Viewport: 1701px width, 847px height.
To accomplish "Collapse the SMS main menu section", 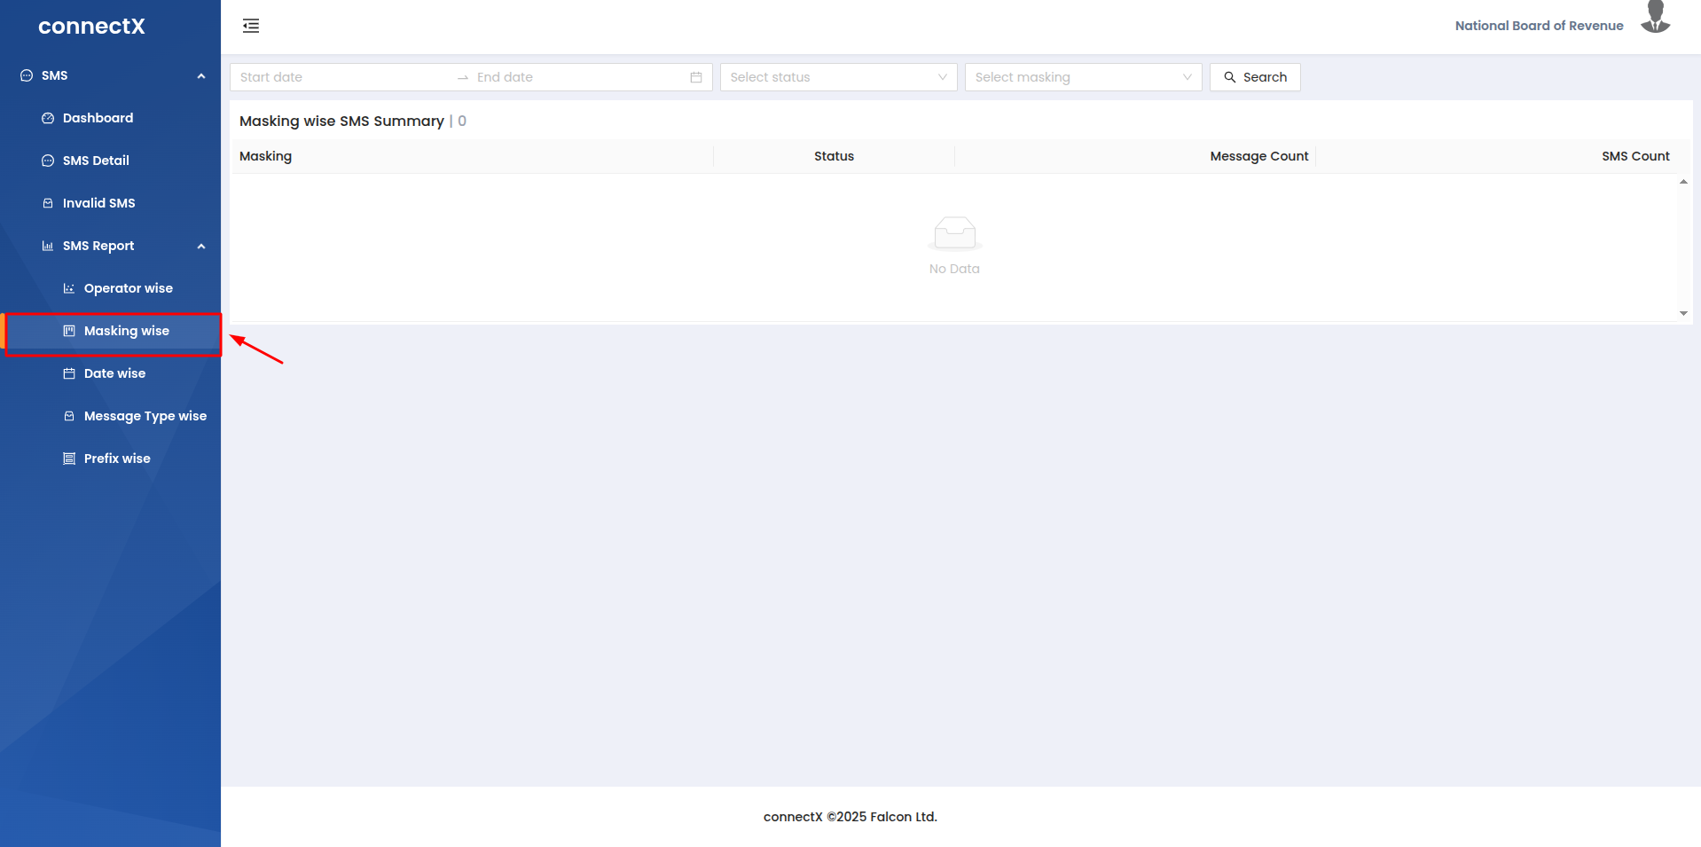I will click(x=201, y=75).
